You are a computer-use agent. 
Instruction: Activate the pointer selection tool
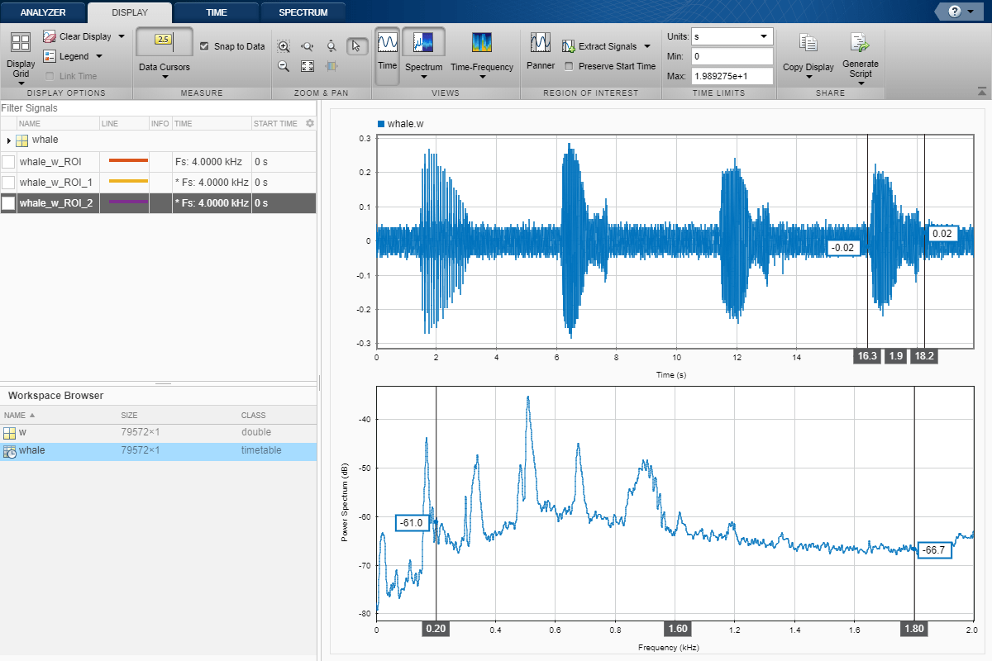tap(356, 46)
